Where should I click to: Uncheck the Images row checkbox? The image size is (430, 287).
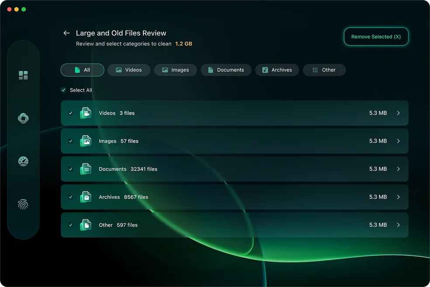(71, 141)
